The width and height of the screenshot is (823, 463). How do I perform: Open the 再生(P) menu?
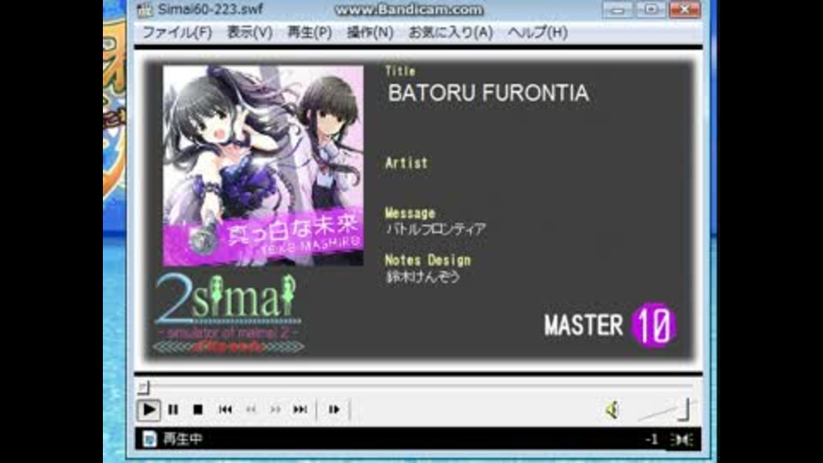(x=309, y=33)
